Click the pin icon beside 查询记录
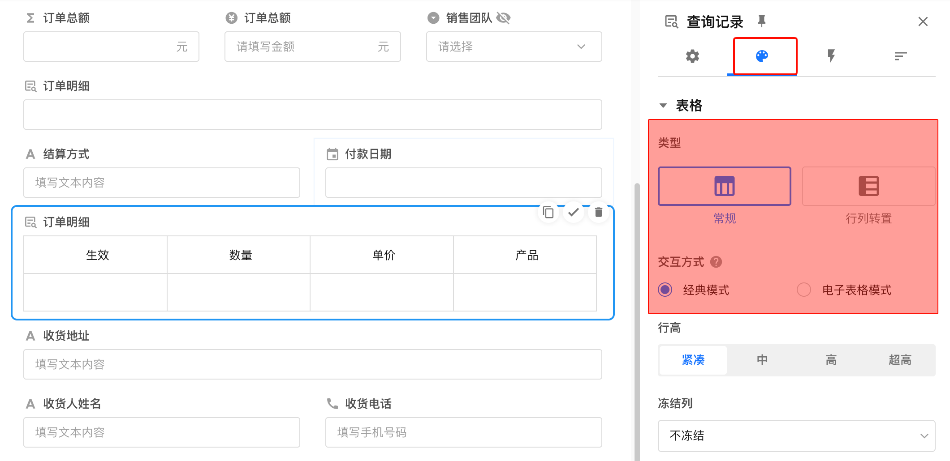The height and width of the screenshot is (461, 950). [x=761, y=21]
